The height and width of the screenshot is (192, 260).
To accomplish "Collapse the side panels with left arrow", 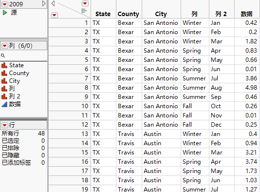I will (53, 3).
